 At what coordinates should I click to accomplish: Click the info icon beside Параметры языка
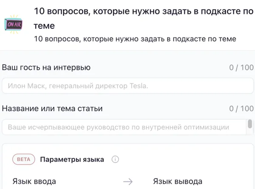[115, 160]
